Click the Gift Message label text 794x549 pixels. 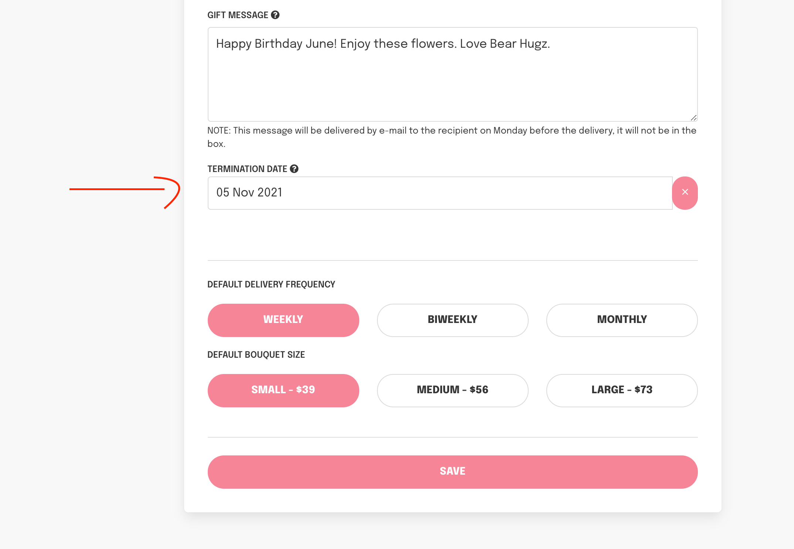pyautogui.click(x=238, y=15)
